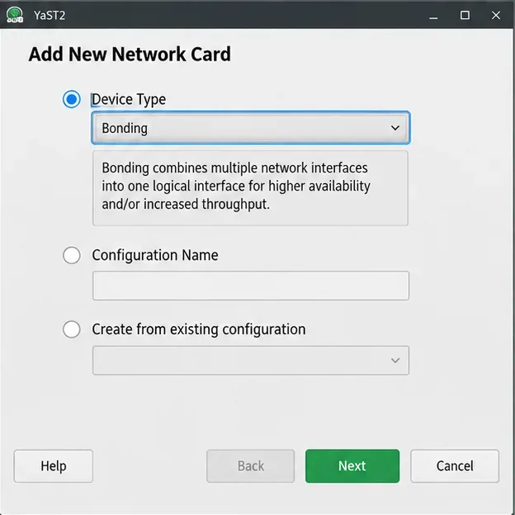Maximize the YaST2 window
This screenshot has width=515, height=515.
(465, 15)
